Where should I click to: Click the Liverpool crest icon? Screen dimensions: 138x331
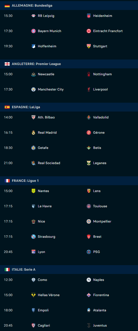pos(88,89)
